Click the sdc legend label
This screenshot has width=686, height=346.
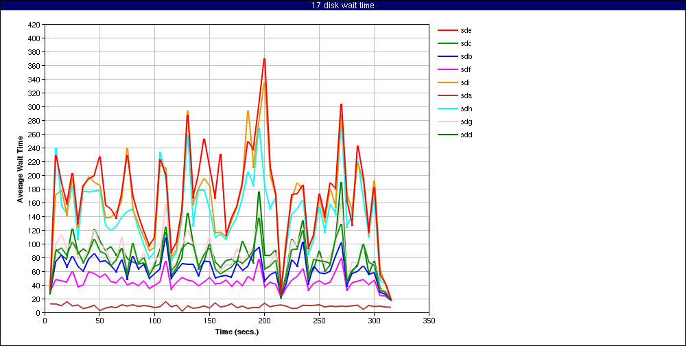pos(466,43)
